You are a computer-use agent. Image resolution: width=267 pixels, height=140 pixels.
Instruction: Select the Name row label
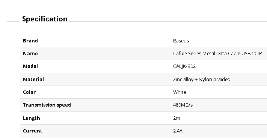(x=30, y=54)
